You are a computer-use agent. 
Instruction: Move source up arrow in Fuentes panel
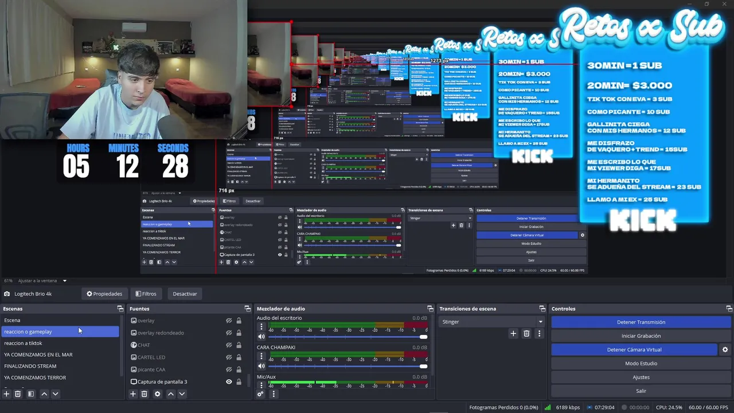coord(171,394)
